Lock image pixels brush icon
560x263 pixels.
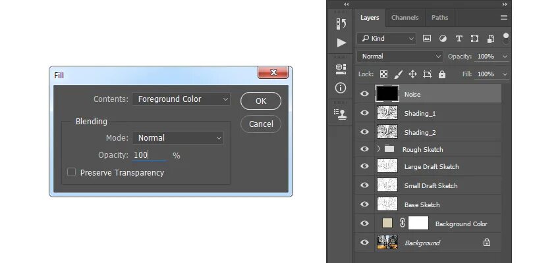click(x=398, y=74)
